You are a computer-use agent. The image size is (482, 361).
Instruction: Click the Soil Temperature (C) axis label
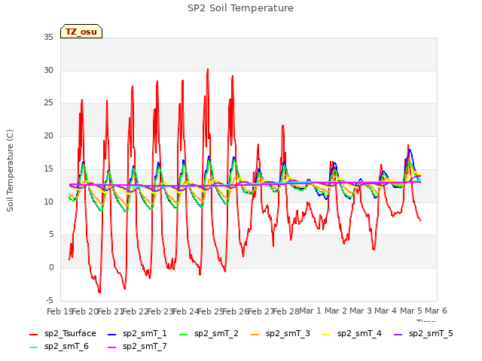coord(10,171)
